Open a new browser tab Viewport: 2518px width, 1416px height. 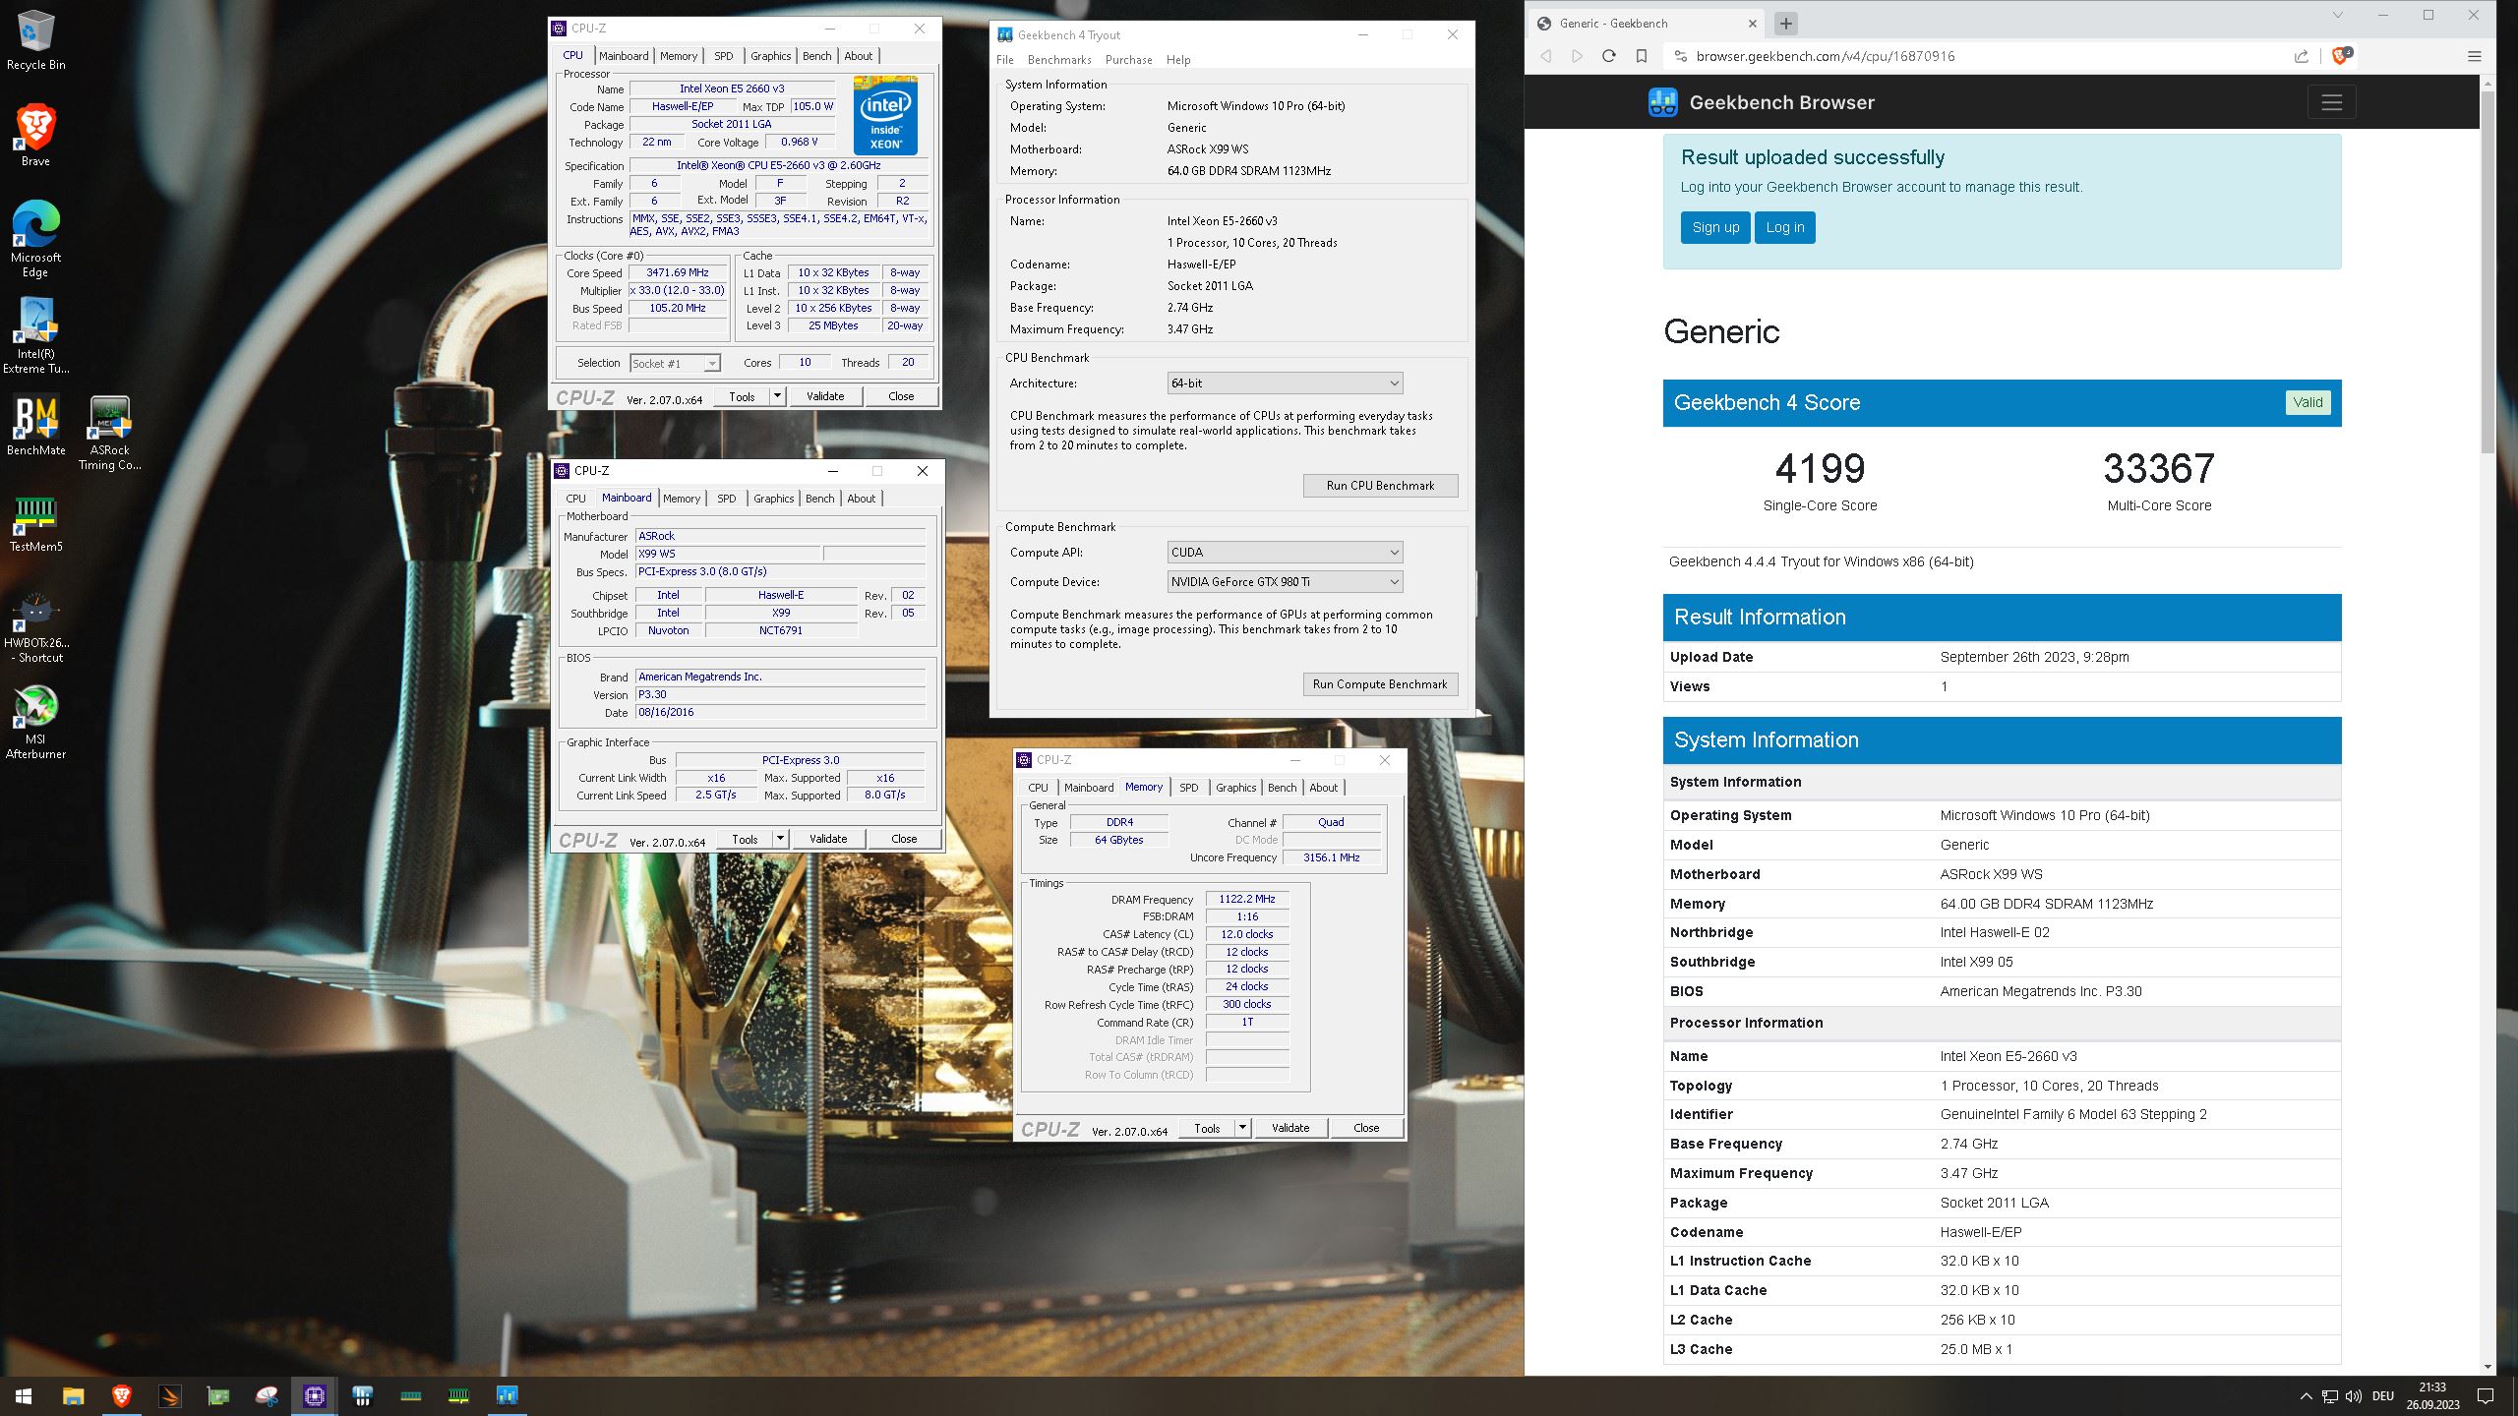tap(1786, 23)
